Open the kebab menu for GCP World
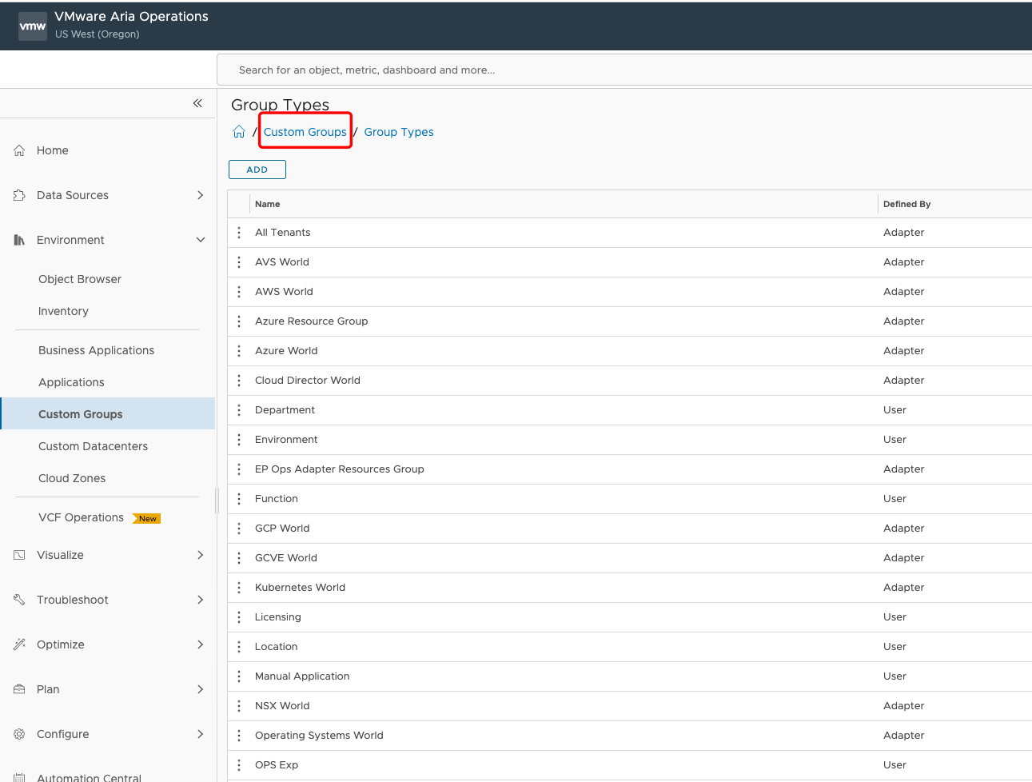1032x782 pixels. (239, 529)
